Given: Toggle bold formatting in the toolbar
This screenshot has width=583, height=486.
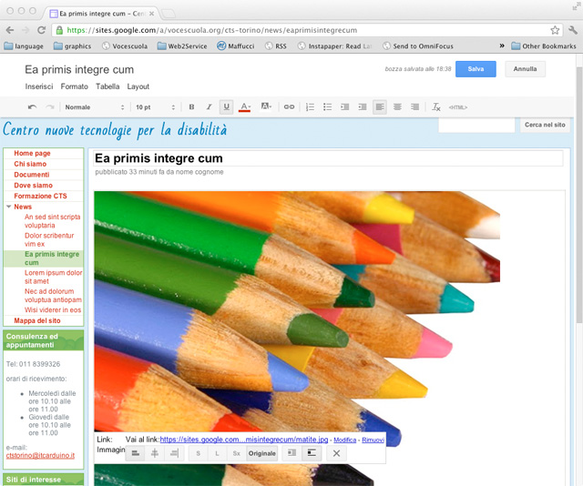Looking at the screenshot, I should [191, 107].
